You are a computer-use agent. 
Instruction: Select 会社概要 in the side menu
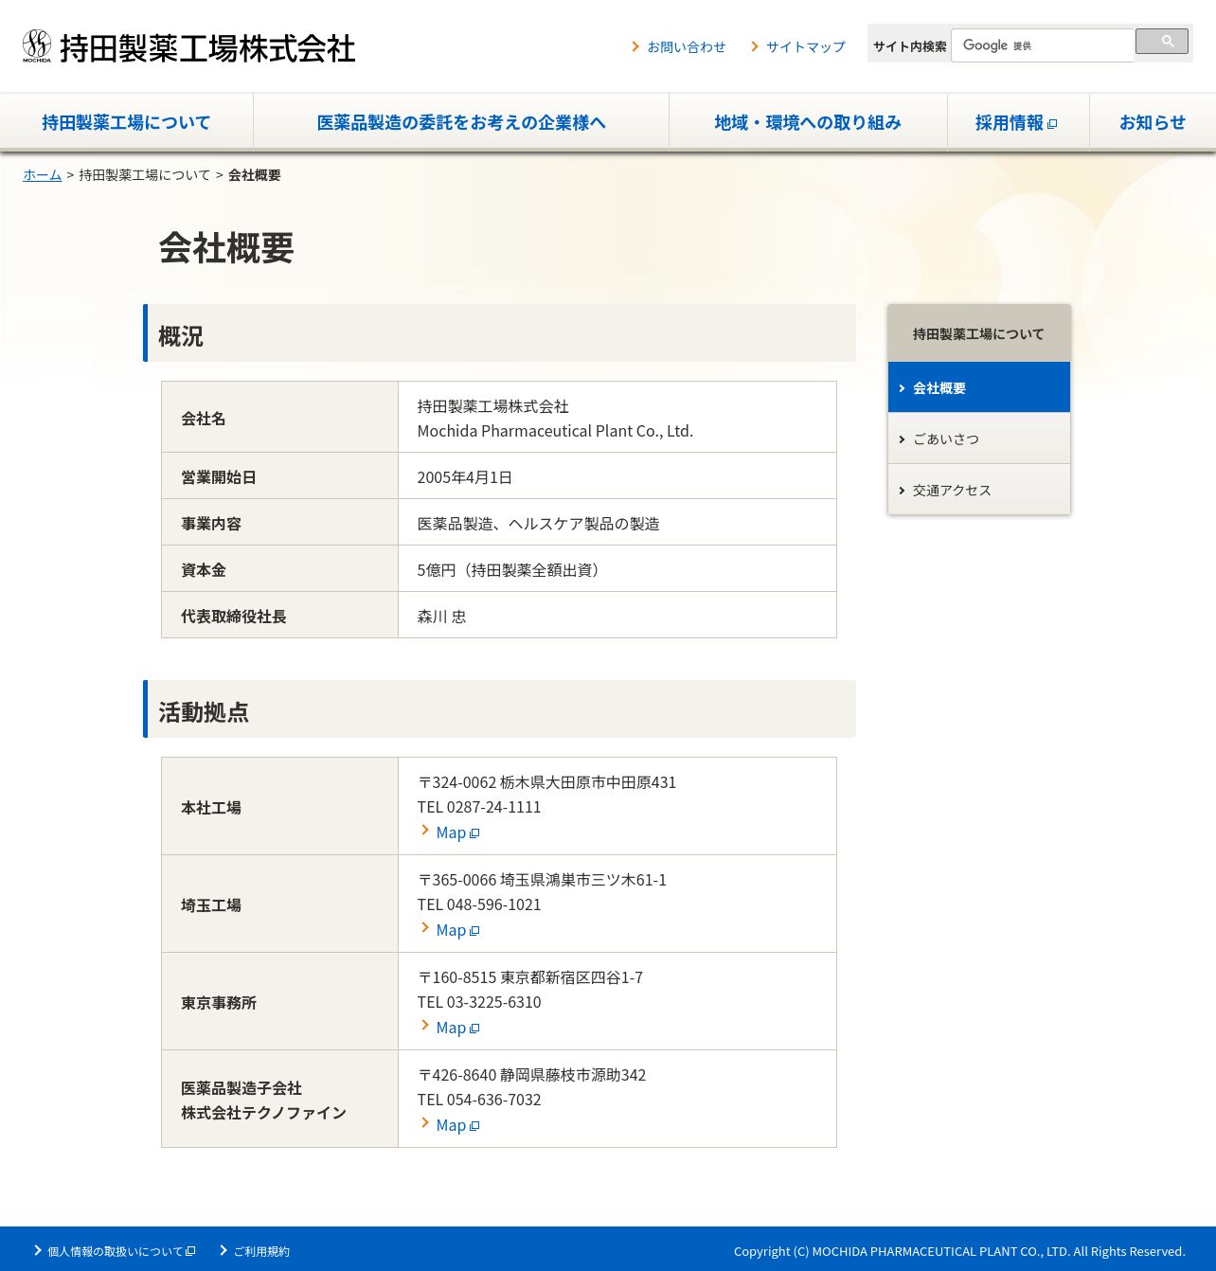979,387
